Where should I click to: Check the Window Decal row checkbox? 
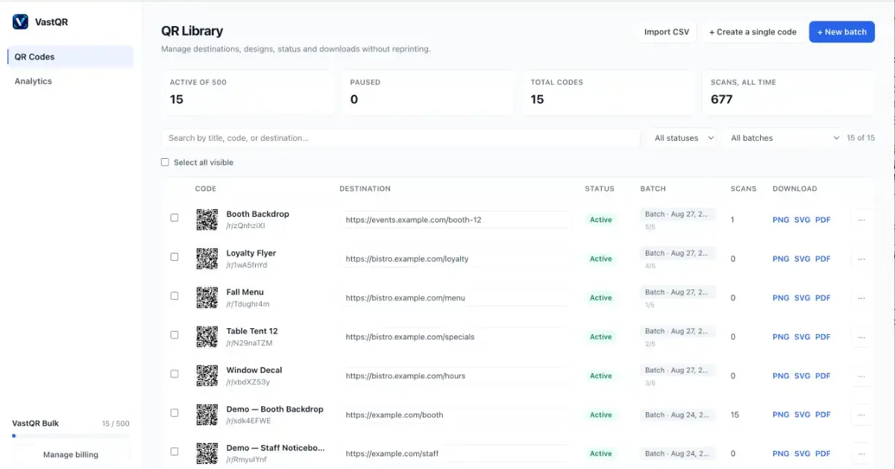pos(175,374)
